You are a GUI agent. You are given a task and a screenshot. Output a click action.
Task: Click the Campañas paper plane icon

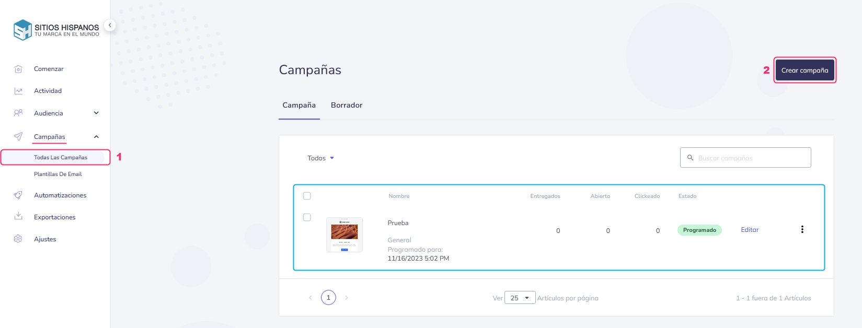18,136
